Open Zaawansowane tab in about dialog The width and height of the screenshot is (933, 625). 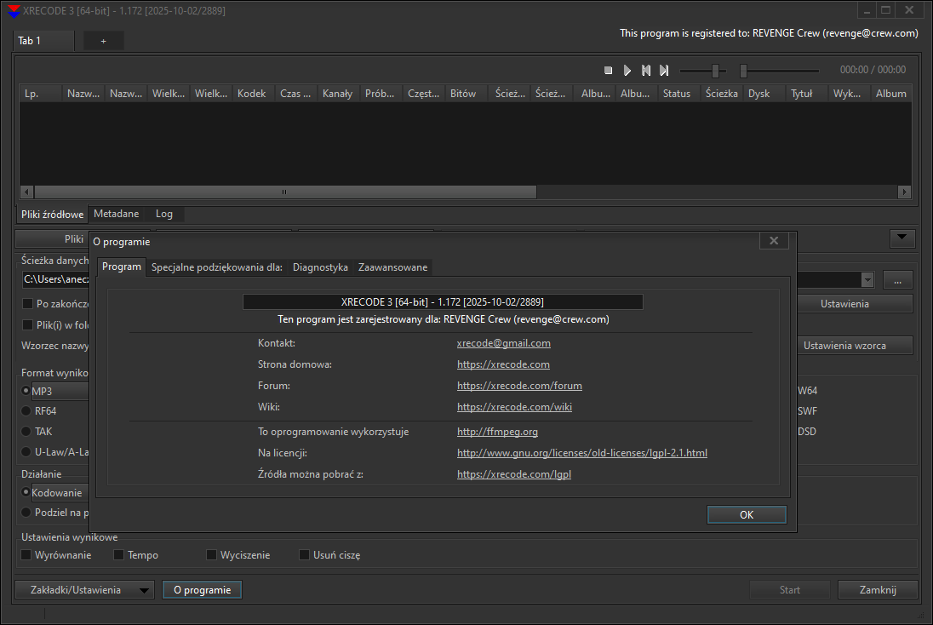click(392, 267)
